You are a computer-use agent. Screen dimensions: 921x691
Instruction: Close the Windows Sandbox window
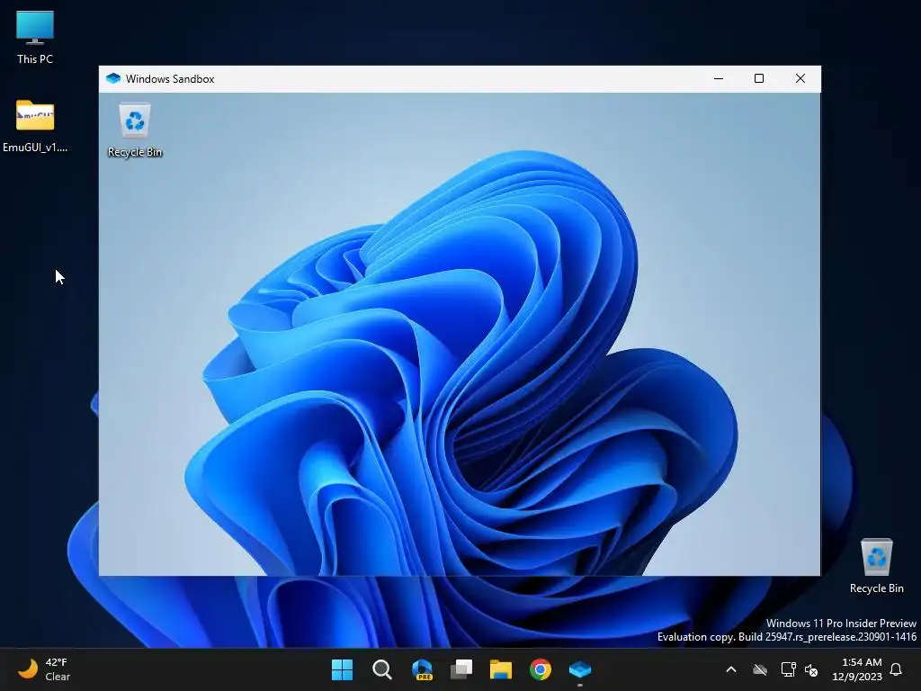800,79
